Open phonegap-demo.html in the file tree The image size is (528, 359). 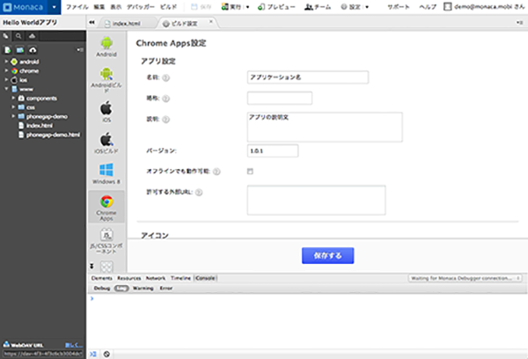click(53, 135)
